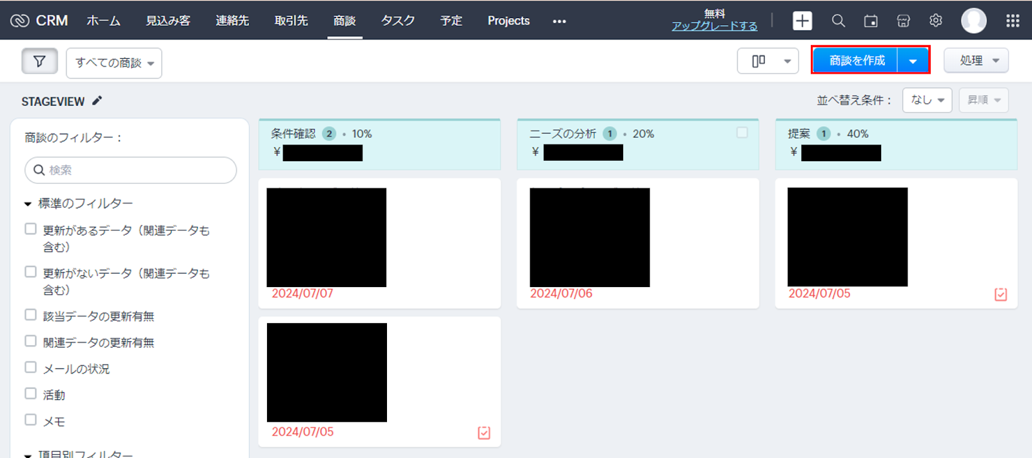This screenshot has height=458, width=1032.
Task: Expand the 処理 actions dropdown
Action: [976, 61]
